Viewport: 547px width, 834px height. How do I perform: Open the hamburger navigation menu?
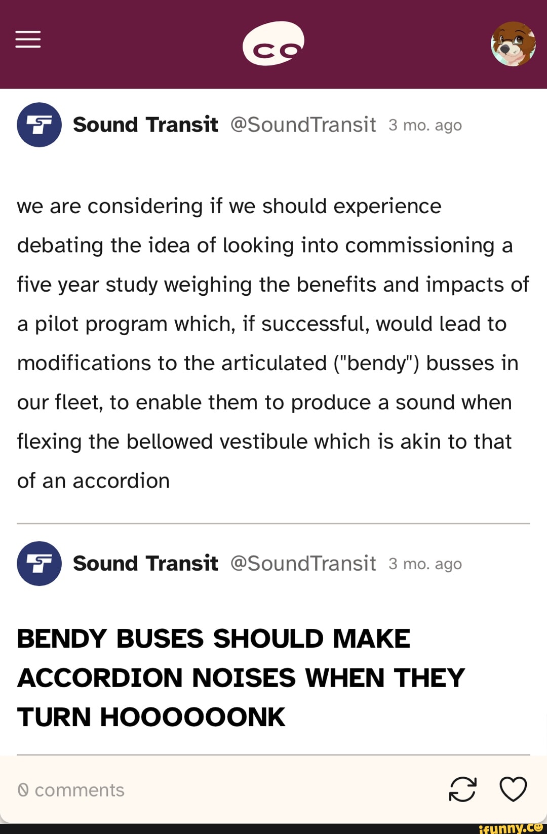(x=28, y=39)
